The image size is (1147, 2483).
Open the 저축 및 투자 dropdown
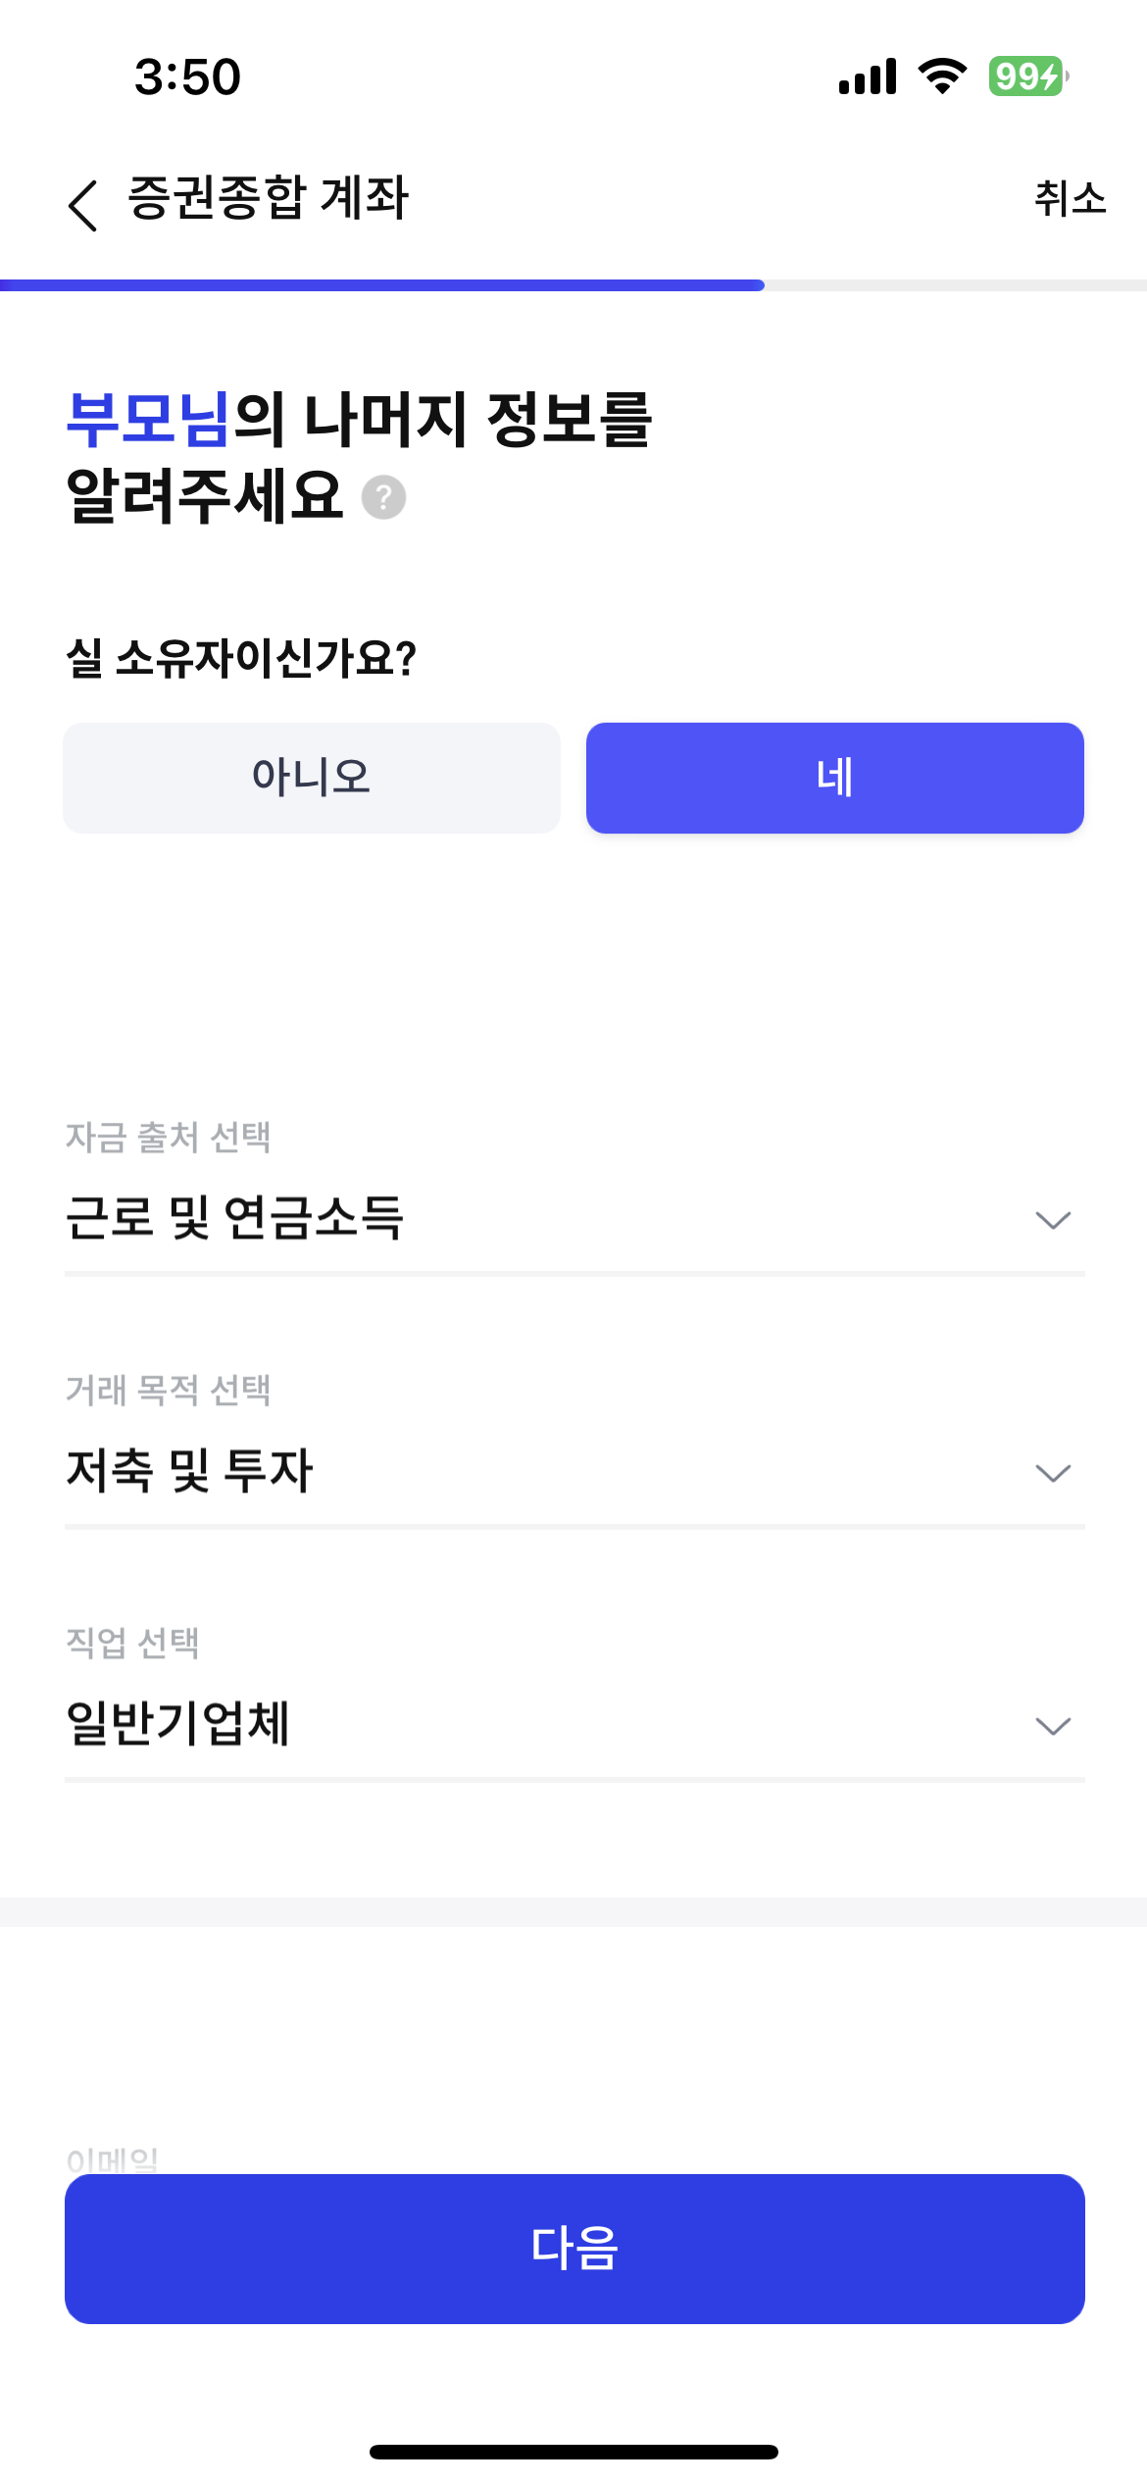[x=574, y=1472]
